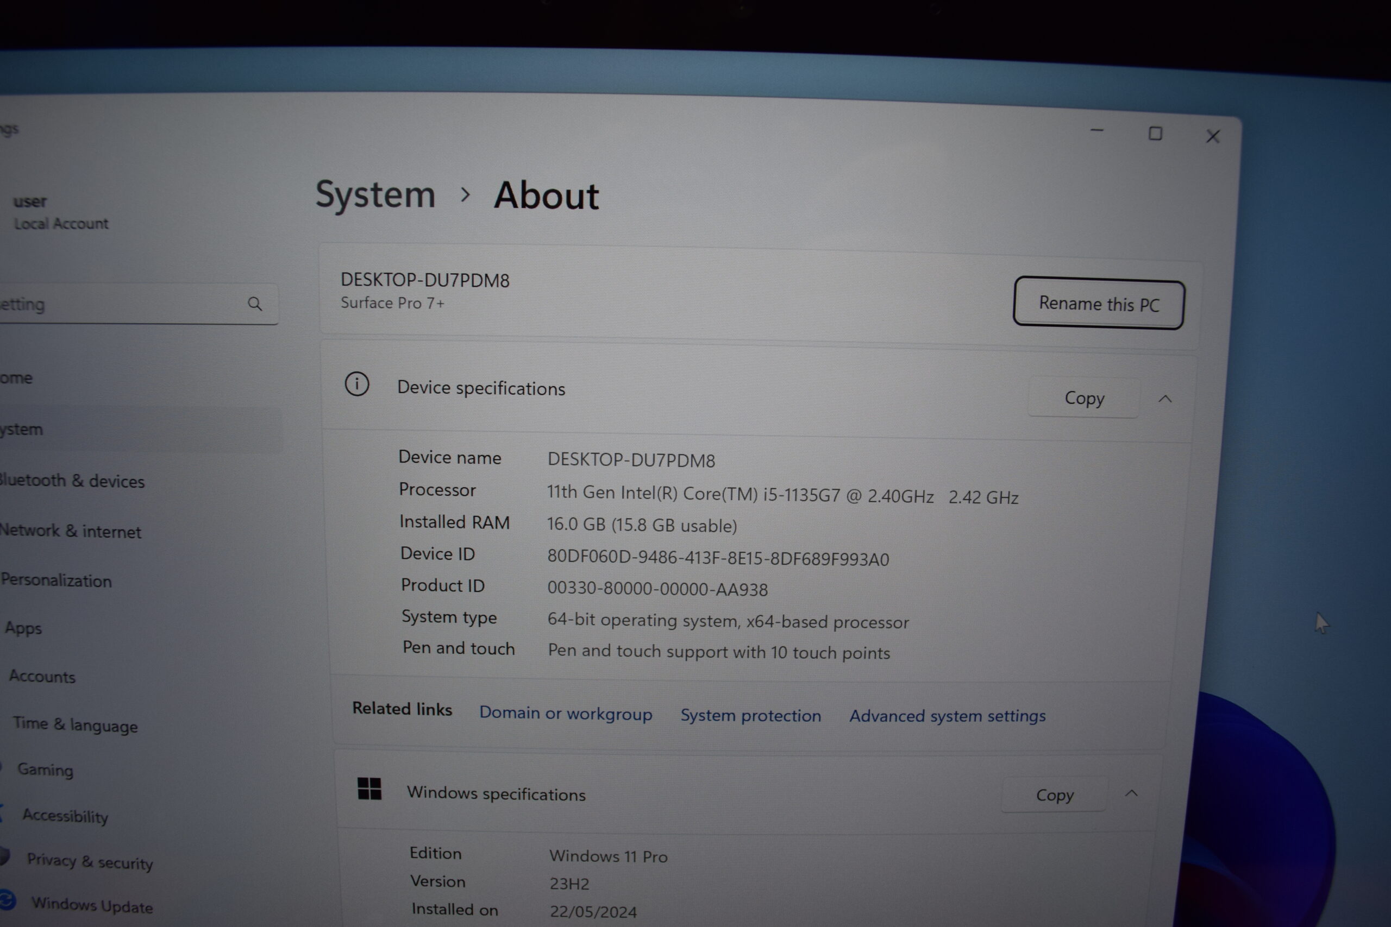Click Pen and touch support with 10 touch points
This screenshot has height=927, width=1391.
point(718,652)
